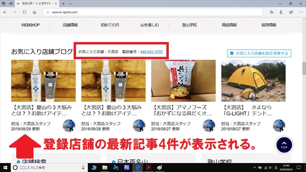The height and width of the screenshot is (172, 306).
Task: Add page to favorites with star icon
Action: [x=272, y=12]
